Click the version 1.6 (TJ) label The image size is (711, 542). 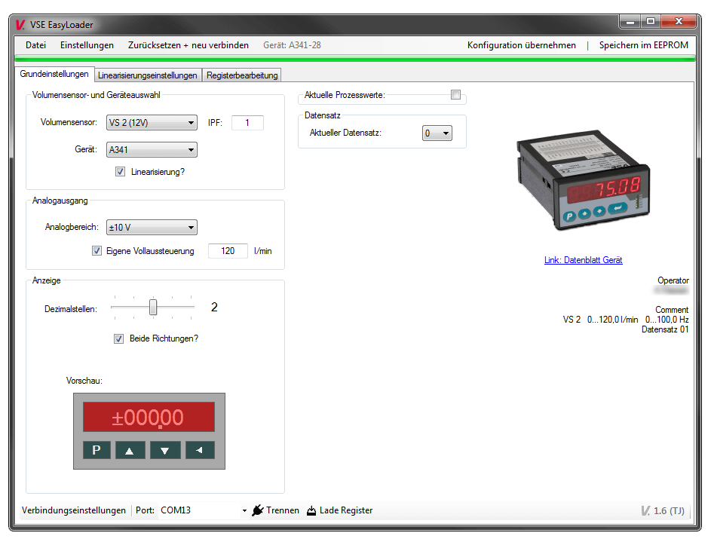669,511
